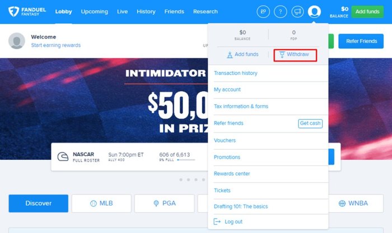Click the Welcome profile avatar picture
Viewport: 392px width, 233px height.
click(17, 41)
